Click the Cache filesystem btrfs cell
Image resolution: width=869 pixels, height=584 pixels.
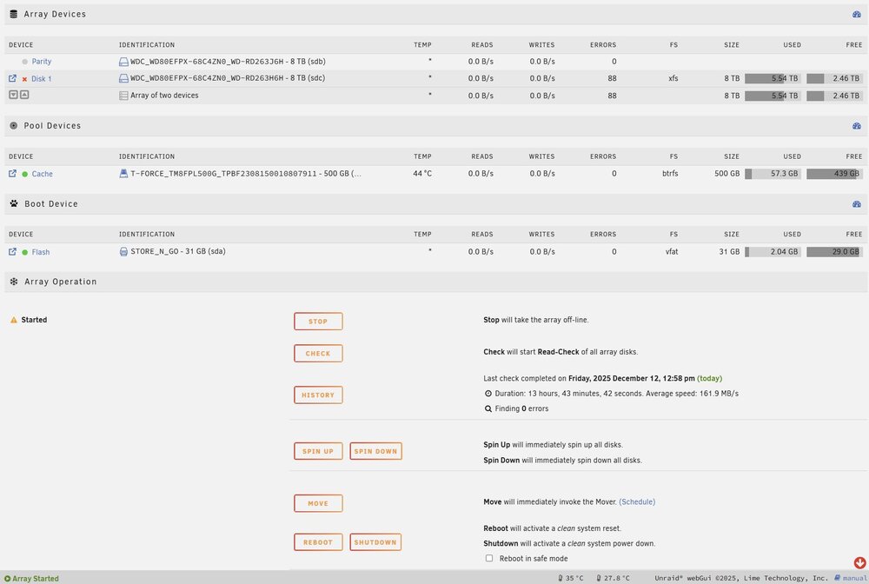pyautogui.click(x=670, y=174)
